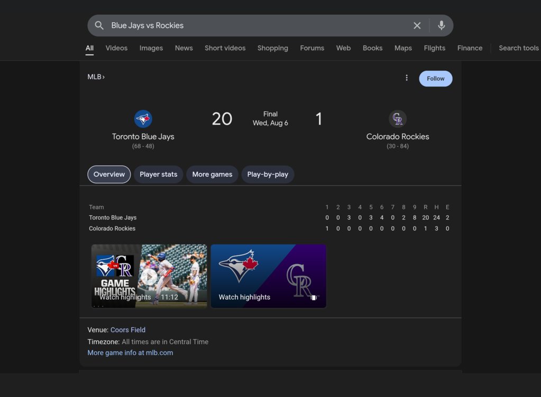This screenshot has width=541, height=397.
Task: Click the Toronto Blue Jays team name
Action: click(x=143, y=137)
